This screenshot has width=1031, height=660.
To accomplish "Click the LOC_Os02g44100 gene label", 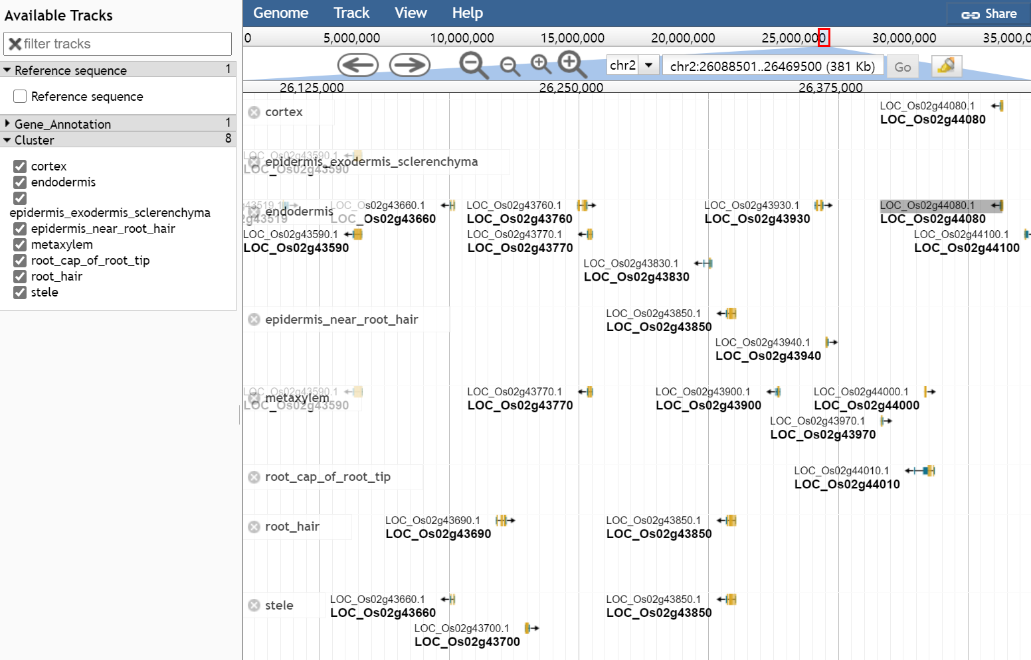I will click(967, 248).
